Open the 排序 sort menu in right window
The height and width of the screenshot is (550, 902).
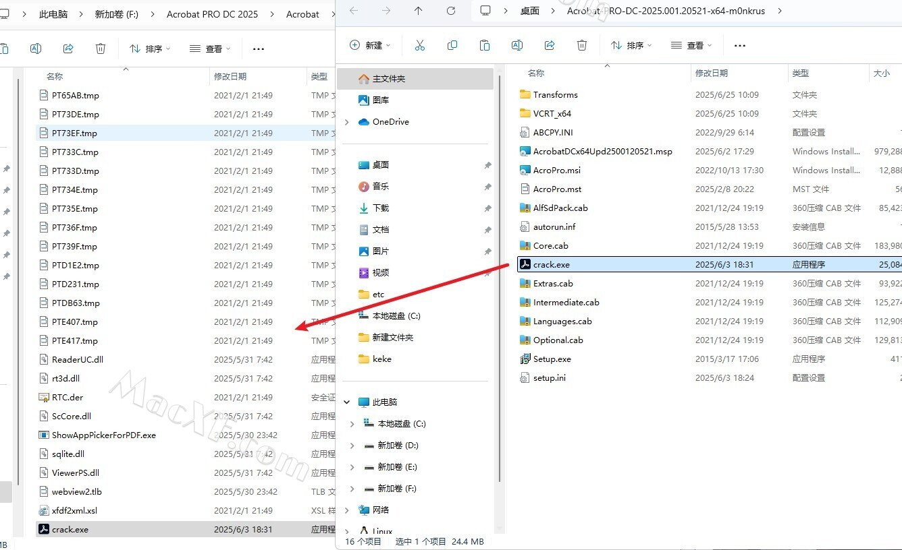coord(631,45)
